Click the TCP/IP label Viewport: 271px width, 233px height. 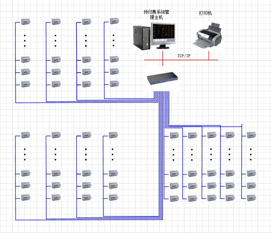[x=184, y=56]
